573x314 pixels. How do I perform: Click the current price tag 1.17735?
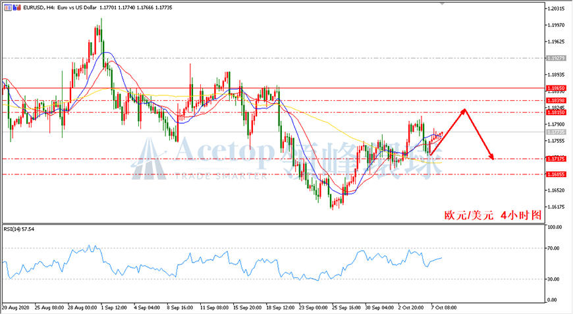click(x=556, y=132)
